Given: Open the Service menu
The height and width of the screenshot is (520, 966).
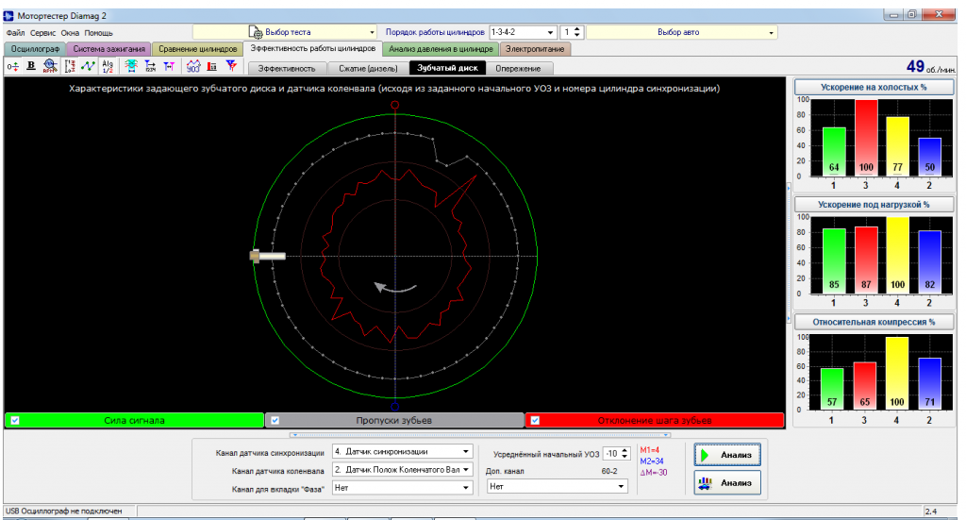Looking at the screenshot, I should [42, 33].
